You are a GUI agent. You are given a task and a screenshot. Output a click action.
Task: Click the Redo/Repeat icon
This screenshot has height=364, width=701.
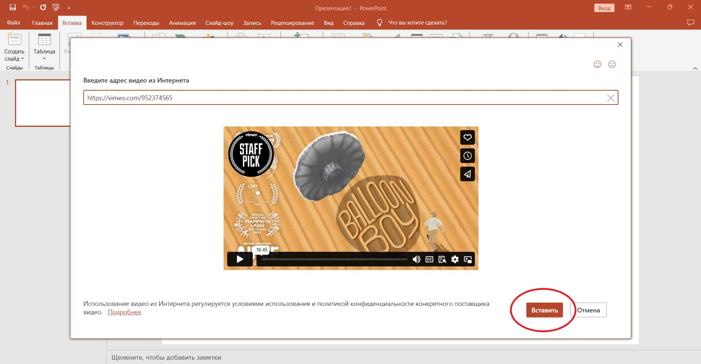pos(43,7)
